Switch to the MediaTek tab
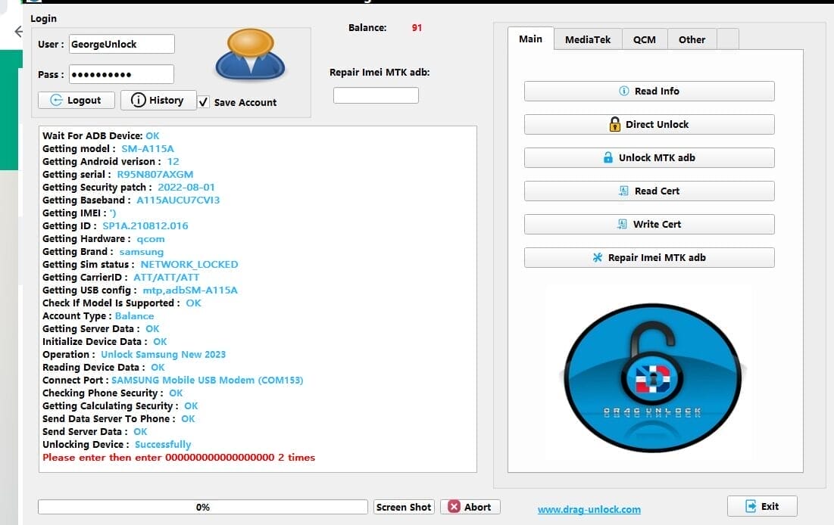834x525 pixels. (x=588, y=39)
